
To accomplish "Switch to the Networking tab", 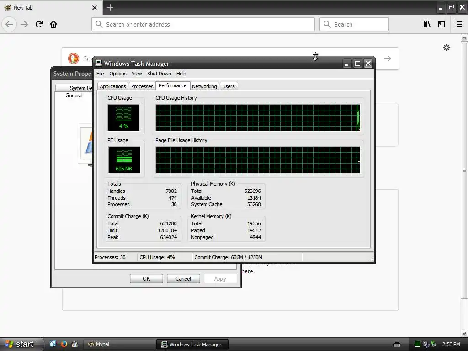I will pos(204,86).
